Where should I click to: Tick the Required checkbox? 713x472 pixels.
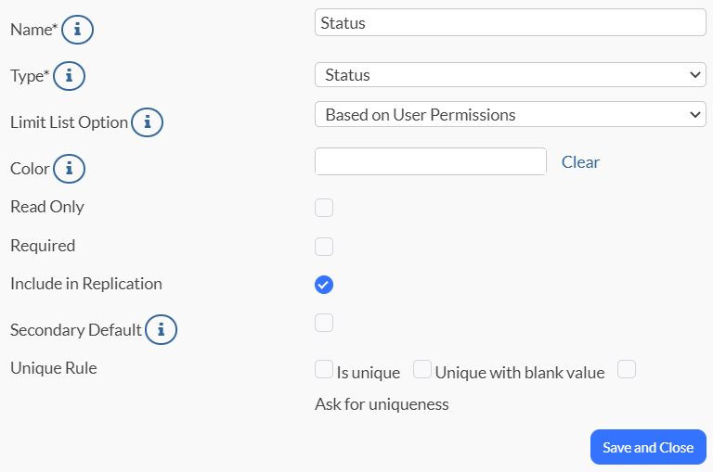(324, 247)
